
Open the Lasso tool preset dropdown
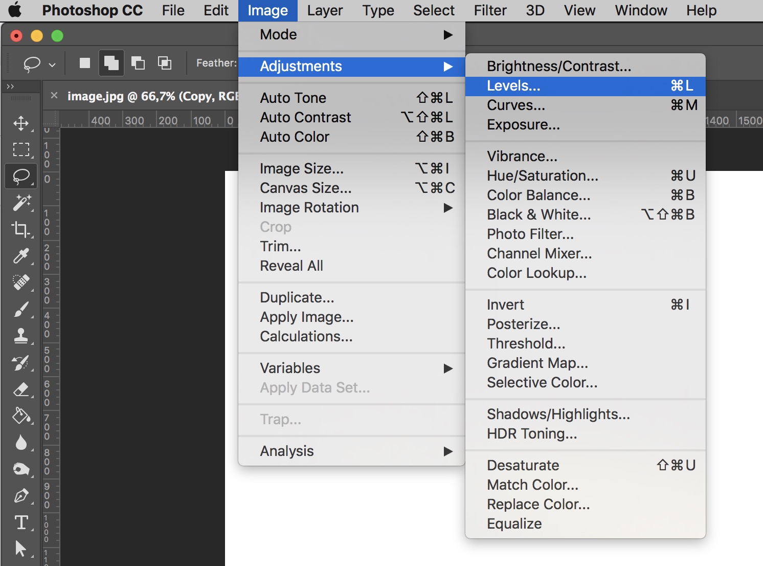tap(52, 65)
